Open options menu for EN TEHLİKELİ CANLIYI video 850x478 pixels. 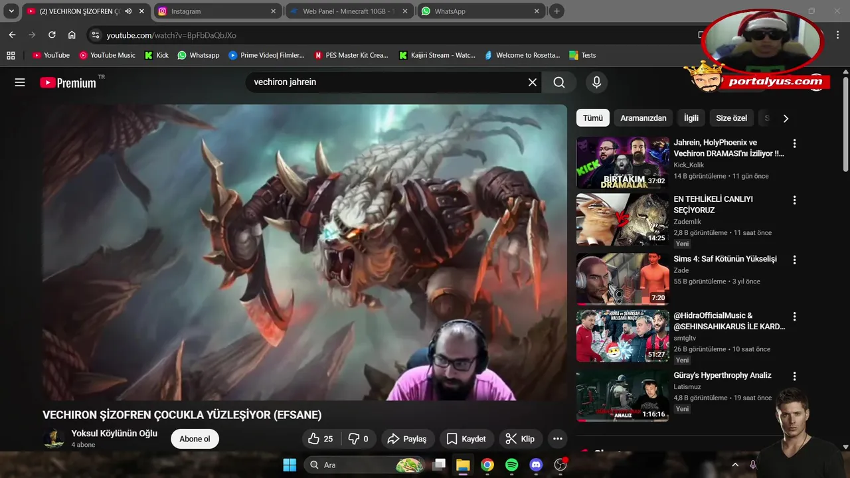pyautogui.click(x=794, y=200)
